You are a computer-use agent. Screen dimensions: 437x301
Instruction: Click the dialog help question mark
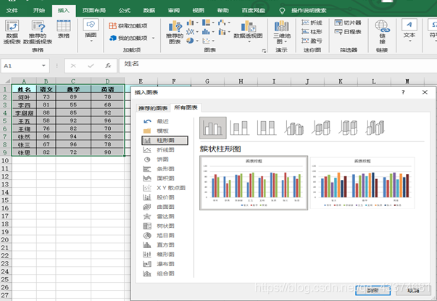pyautogui.click(x=403, y=92)
